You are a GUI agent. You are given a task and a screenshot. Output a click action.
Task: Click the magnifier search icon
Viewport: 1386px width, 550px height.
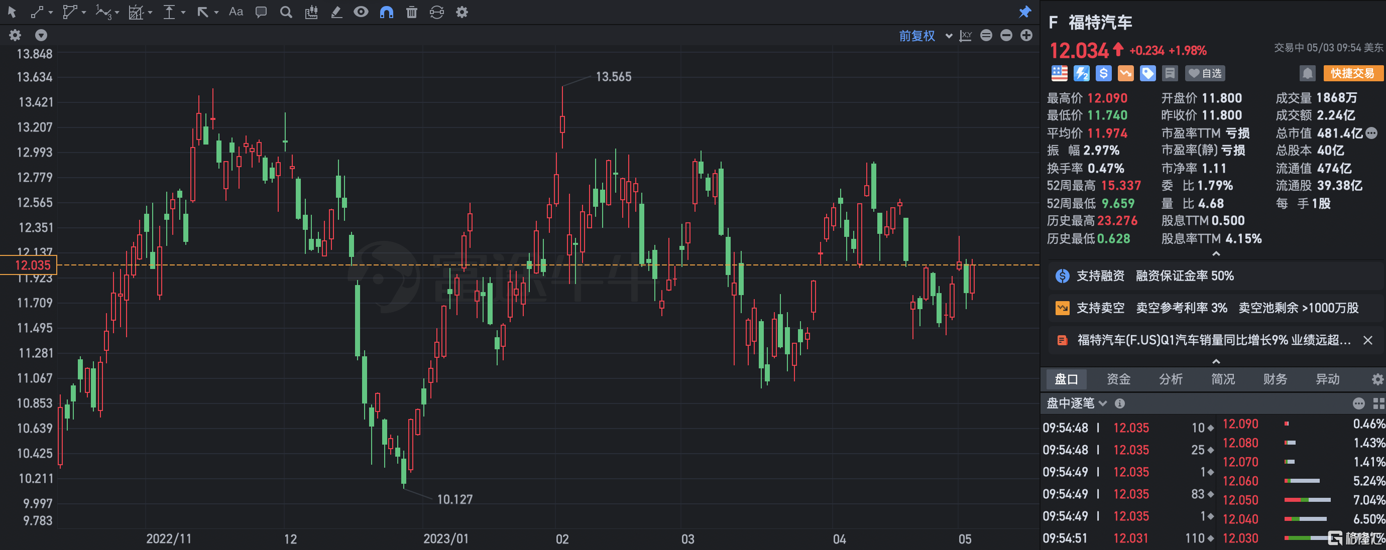tap(286, 12)
